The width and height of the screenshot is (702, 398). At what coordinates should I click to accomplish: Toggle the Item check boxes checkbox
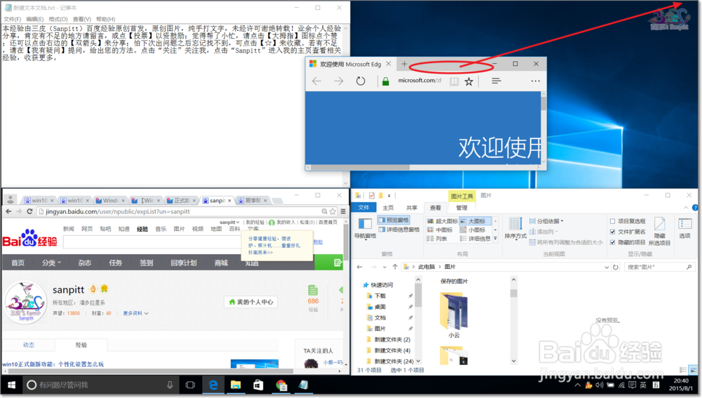point(612,221)
